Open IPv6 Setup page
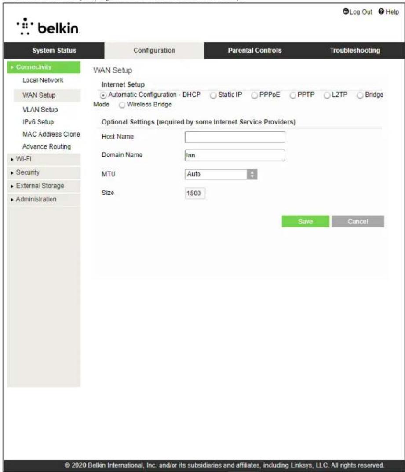The width and height of the screenshot is (405, 472). click(38, 122)
